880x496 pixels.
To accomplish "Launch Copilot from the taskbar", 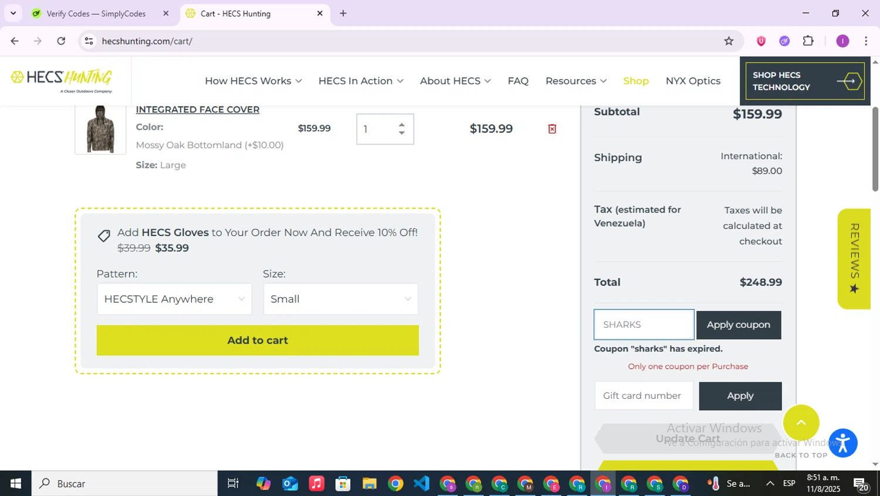I will tap(263, 484).
